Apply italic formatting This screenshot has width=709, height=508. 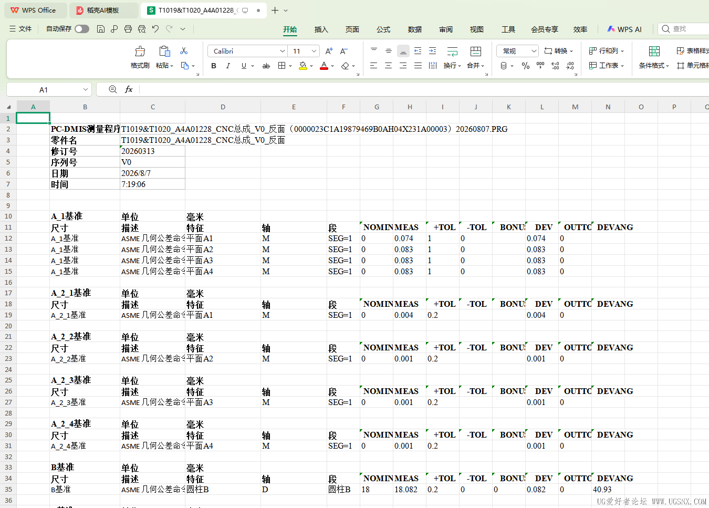[x=228, y=66]
